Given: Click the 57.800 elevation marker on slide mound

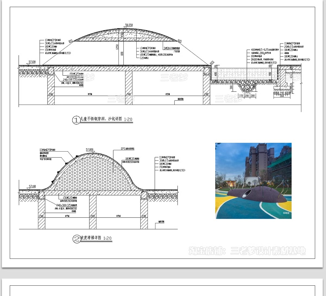Looking at the screenshot, I should 89,152.
